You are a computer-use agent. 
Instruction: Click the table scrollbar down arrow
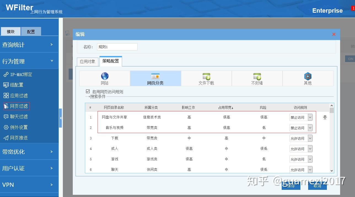[x=332, y=171]
